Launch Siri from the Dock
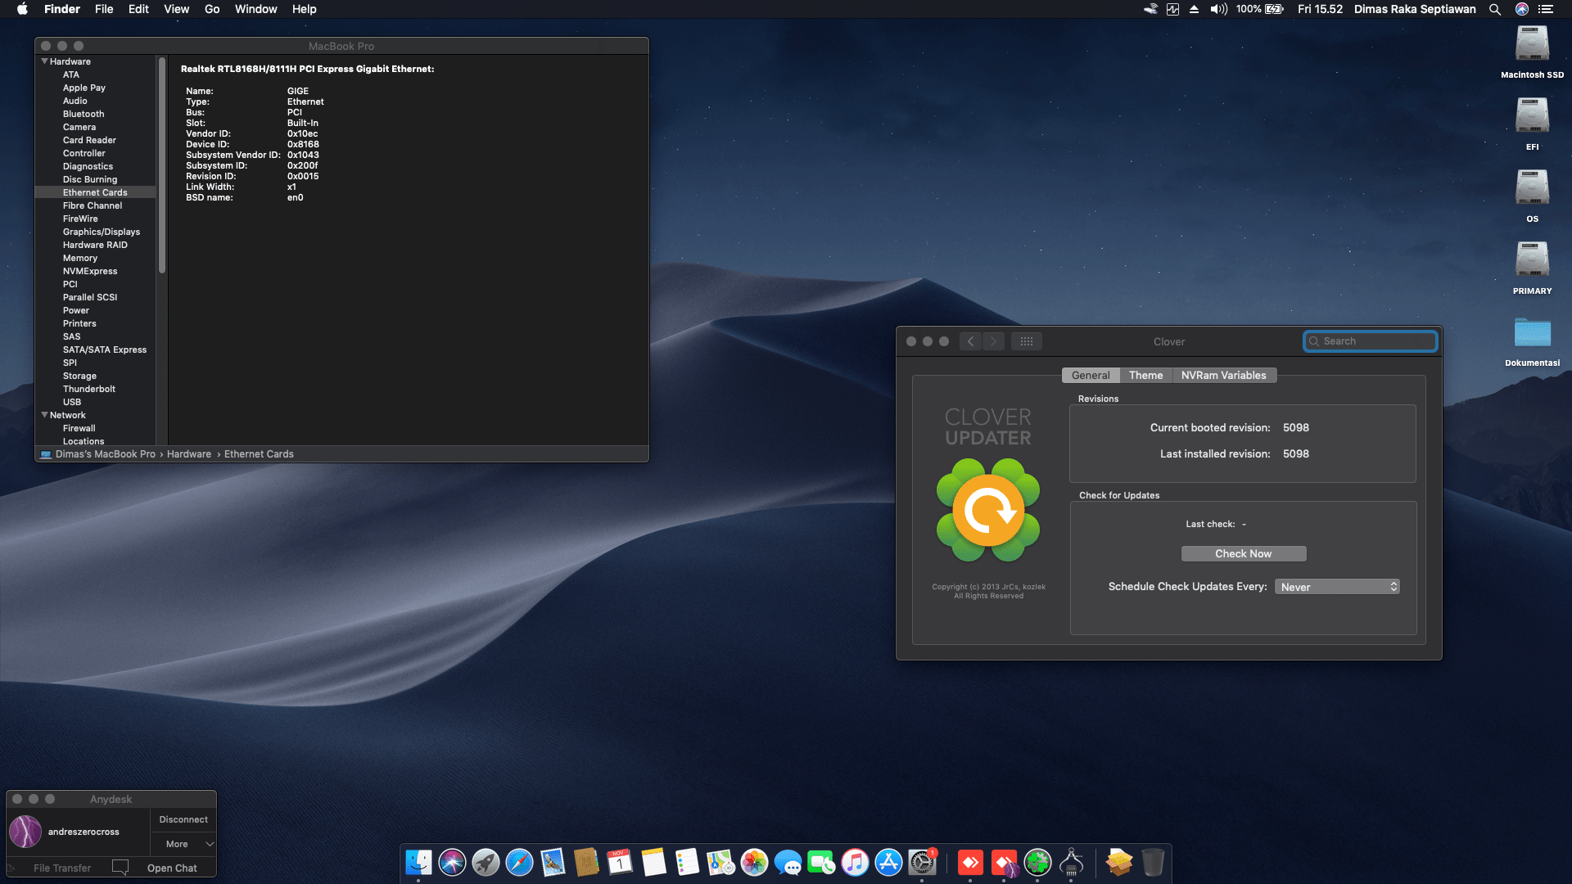 [x=452, y=862]
